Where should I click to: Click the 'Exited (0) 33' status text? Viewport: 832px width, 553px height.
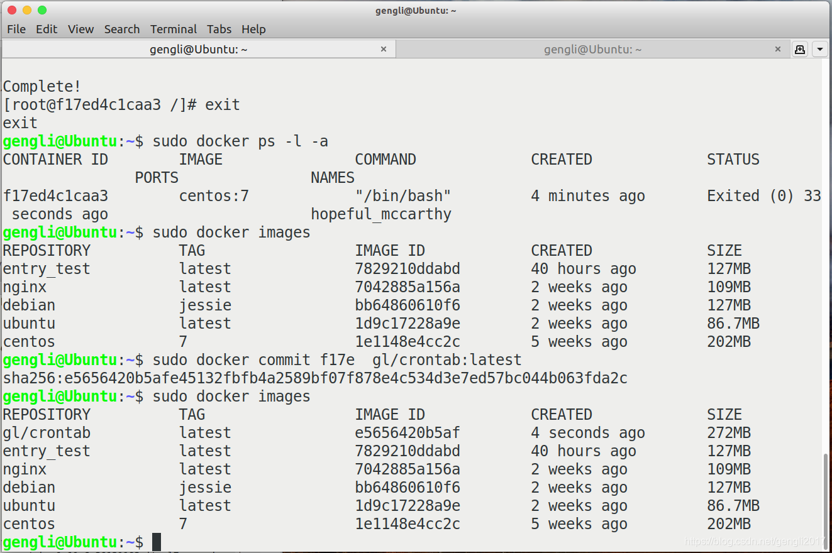(x=764, y=196)
